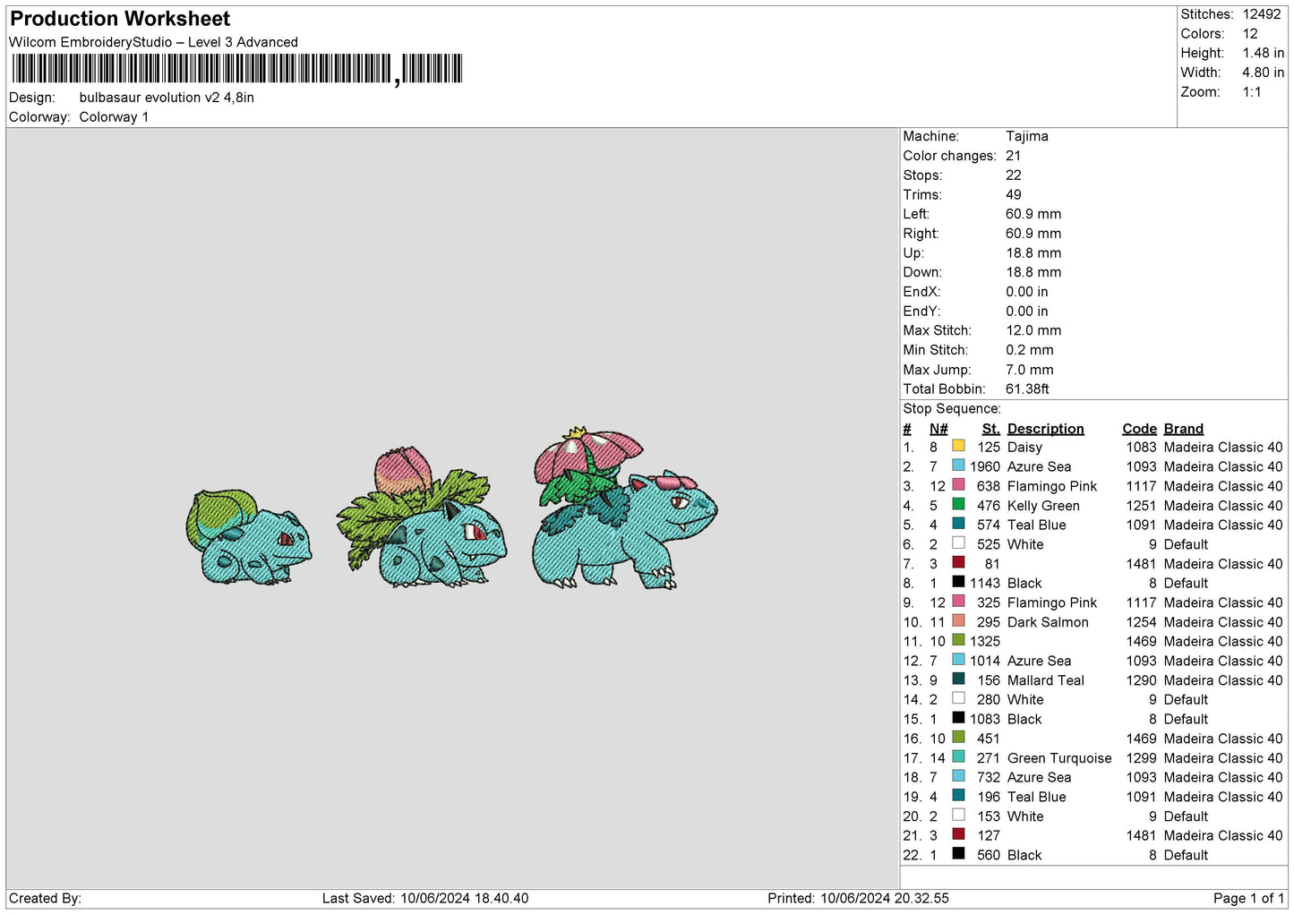Click the 'Code' column header
Image resolution: width=1294 pixels, height=914 pixels.
click(x=1140, y=429)
